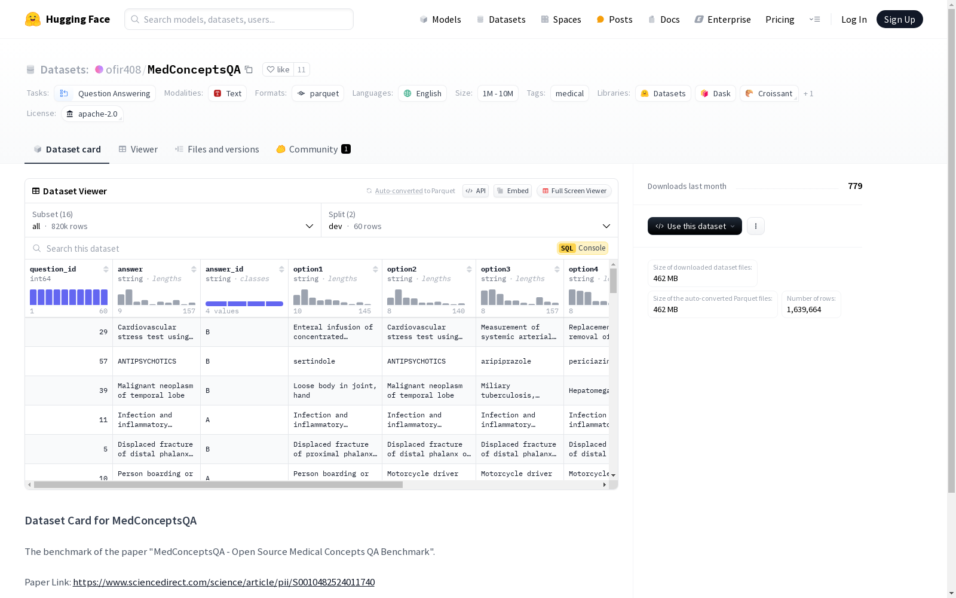Open the Pricing page
This screenshot has width=956, height=598.
tap(780, 19)
